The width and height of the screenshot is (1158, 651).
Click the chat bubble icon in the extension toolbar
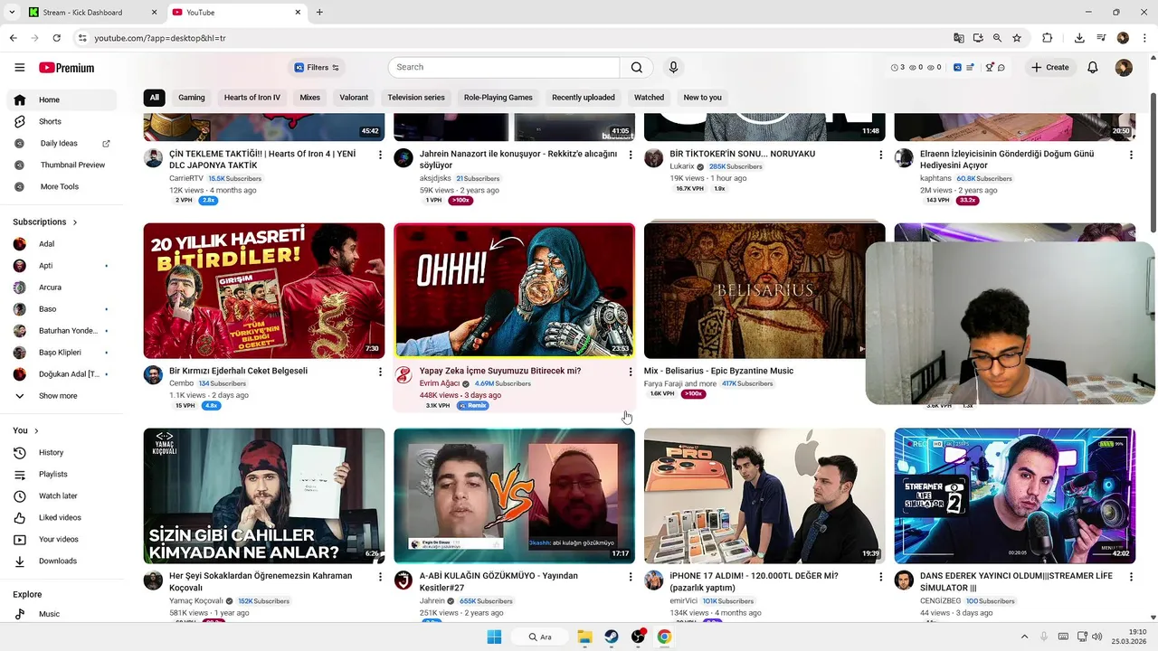1001,68
